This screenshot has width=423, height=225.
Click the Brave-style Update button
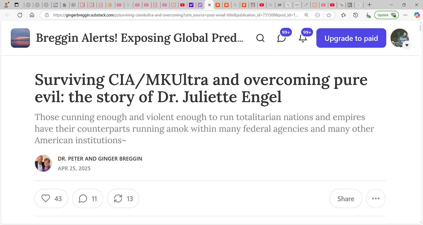click(x=386, y=15)
